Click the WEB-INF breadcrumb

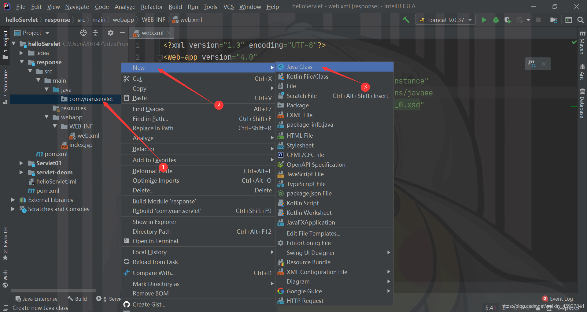point(153,20)
